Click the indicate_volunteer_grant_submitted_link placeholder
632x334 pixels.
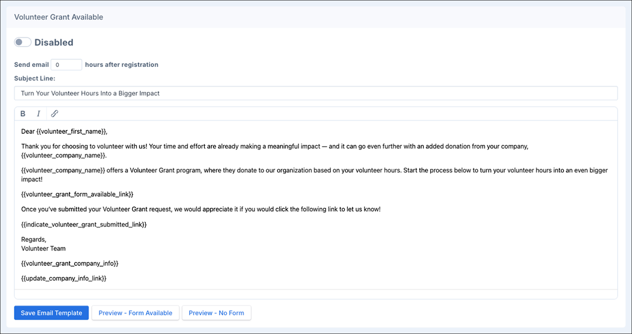[x=84, y=225]
